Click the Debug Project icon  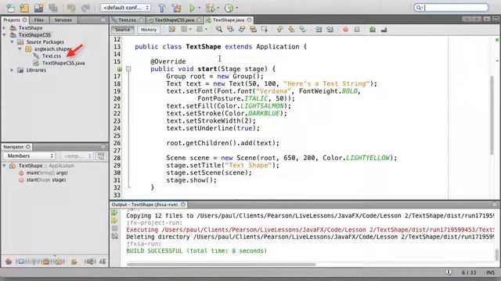210,8
